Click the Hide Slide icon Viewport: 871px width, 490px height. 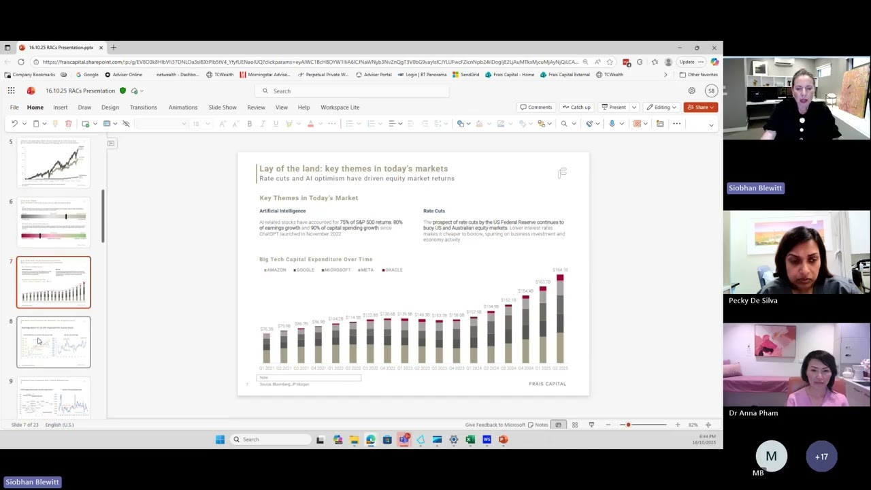point(126,123)
